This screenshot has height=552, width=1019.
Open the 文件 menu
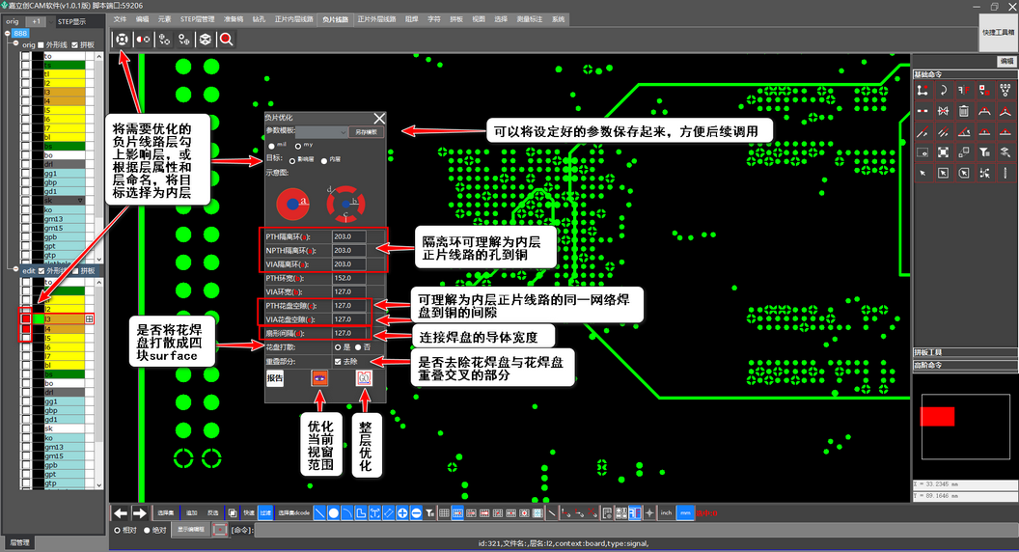[121, 19]
